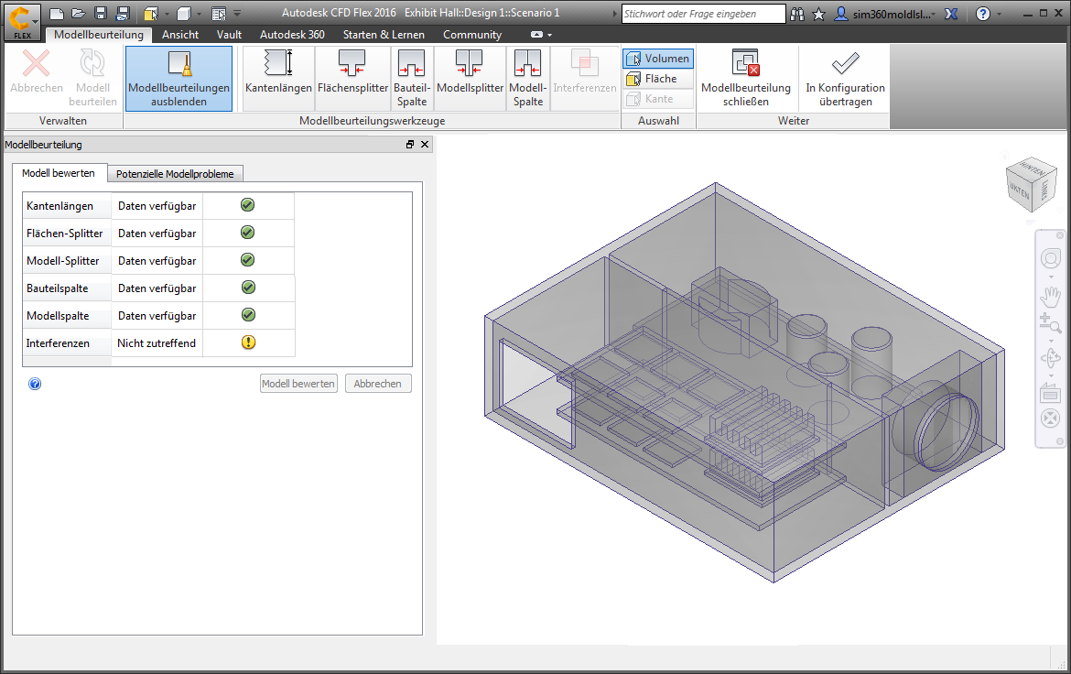Viewport: 1071px width, 674px height.
Task: Toggle the ribbon minimize button after Community
Action: pyautogui.click(x=536, y=34)
